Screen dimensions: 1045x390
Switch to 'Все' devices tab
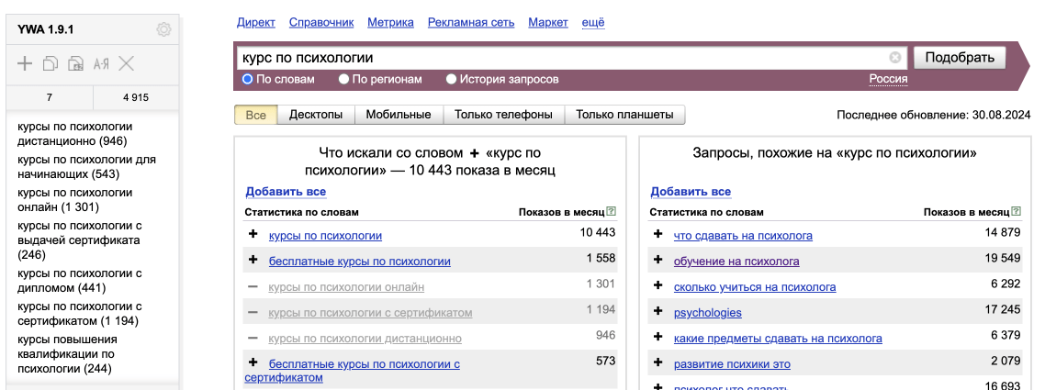[x=256, y=115]
